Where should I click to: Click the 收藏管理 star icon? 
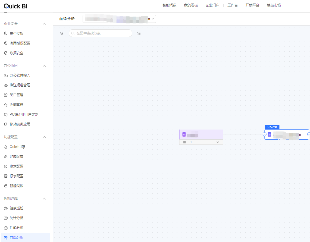(x=6, y=105)
